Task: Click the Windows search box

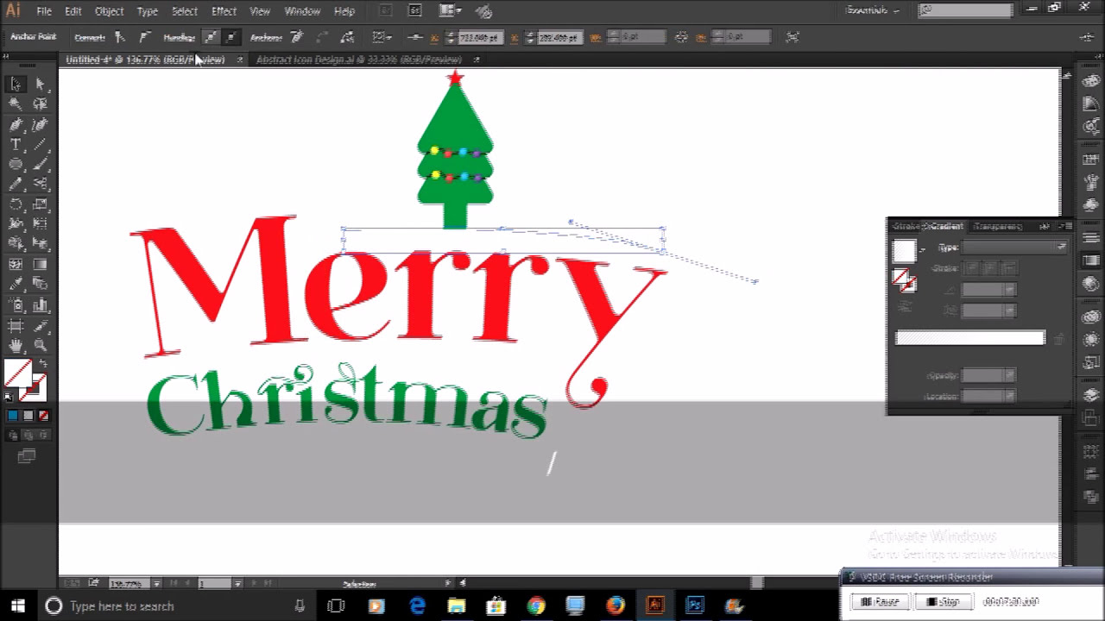Action: pyautogui.click(x=174, y=606)
